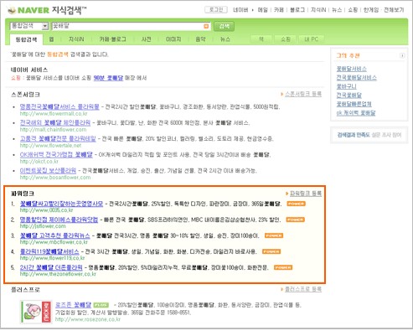The width and height of the screenshot is (413, 331).
Task: Click suggested search 꽃바구니 in the sidebar
Action: click(347, 86)
